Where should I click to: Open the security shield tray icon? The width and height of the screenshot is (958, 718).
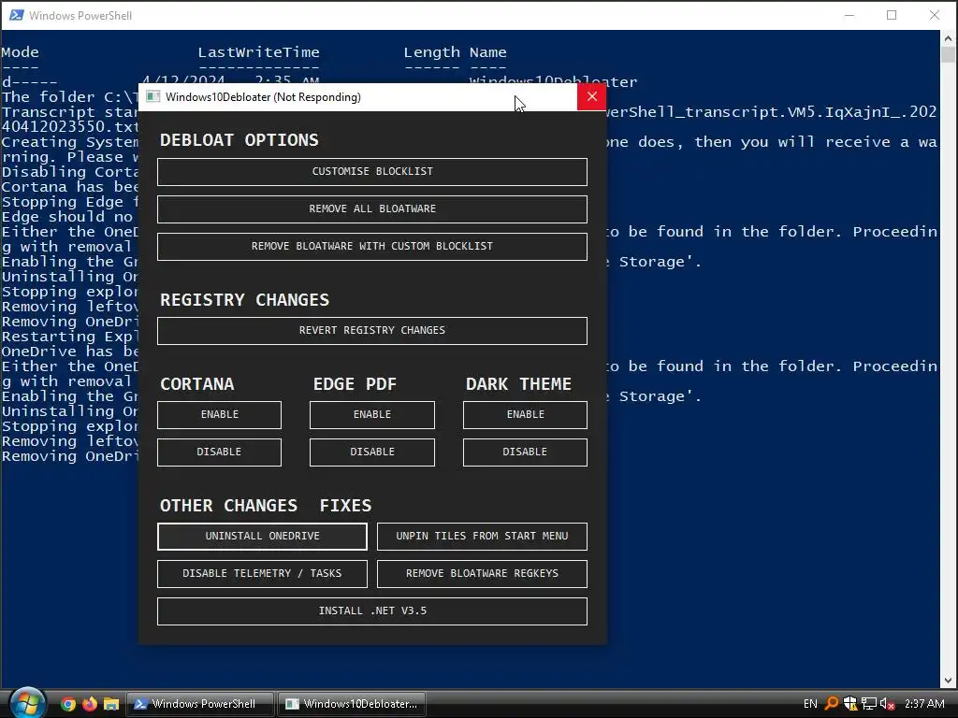(x=849, y=704)
